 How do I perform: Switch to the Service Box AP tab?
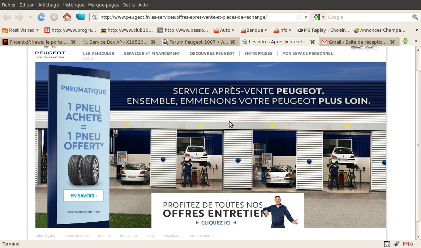tap(119, 42)
